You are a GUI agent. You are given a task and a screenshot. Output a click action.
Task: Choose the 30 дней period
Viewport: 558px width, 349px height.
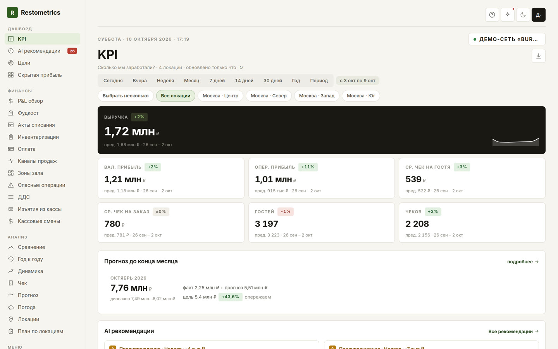click(x=273, y=81)
